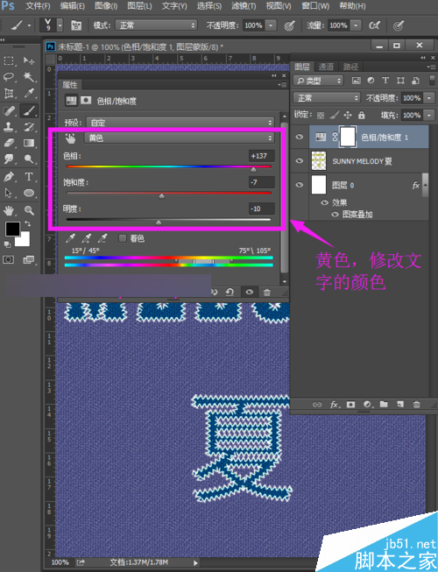Image resolution: width=438 pixels, height=572 pixels.
Task: Open the brush blend mode dropdown
Action: coord(156,25)
